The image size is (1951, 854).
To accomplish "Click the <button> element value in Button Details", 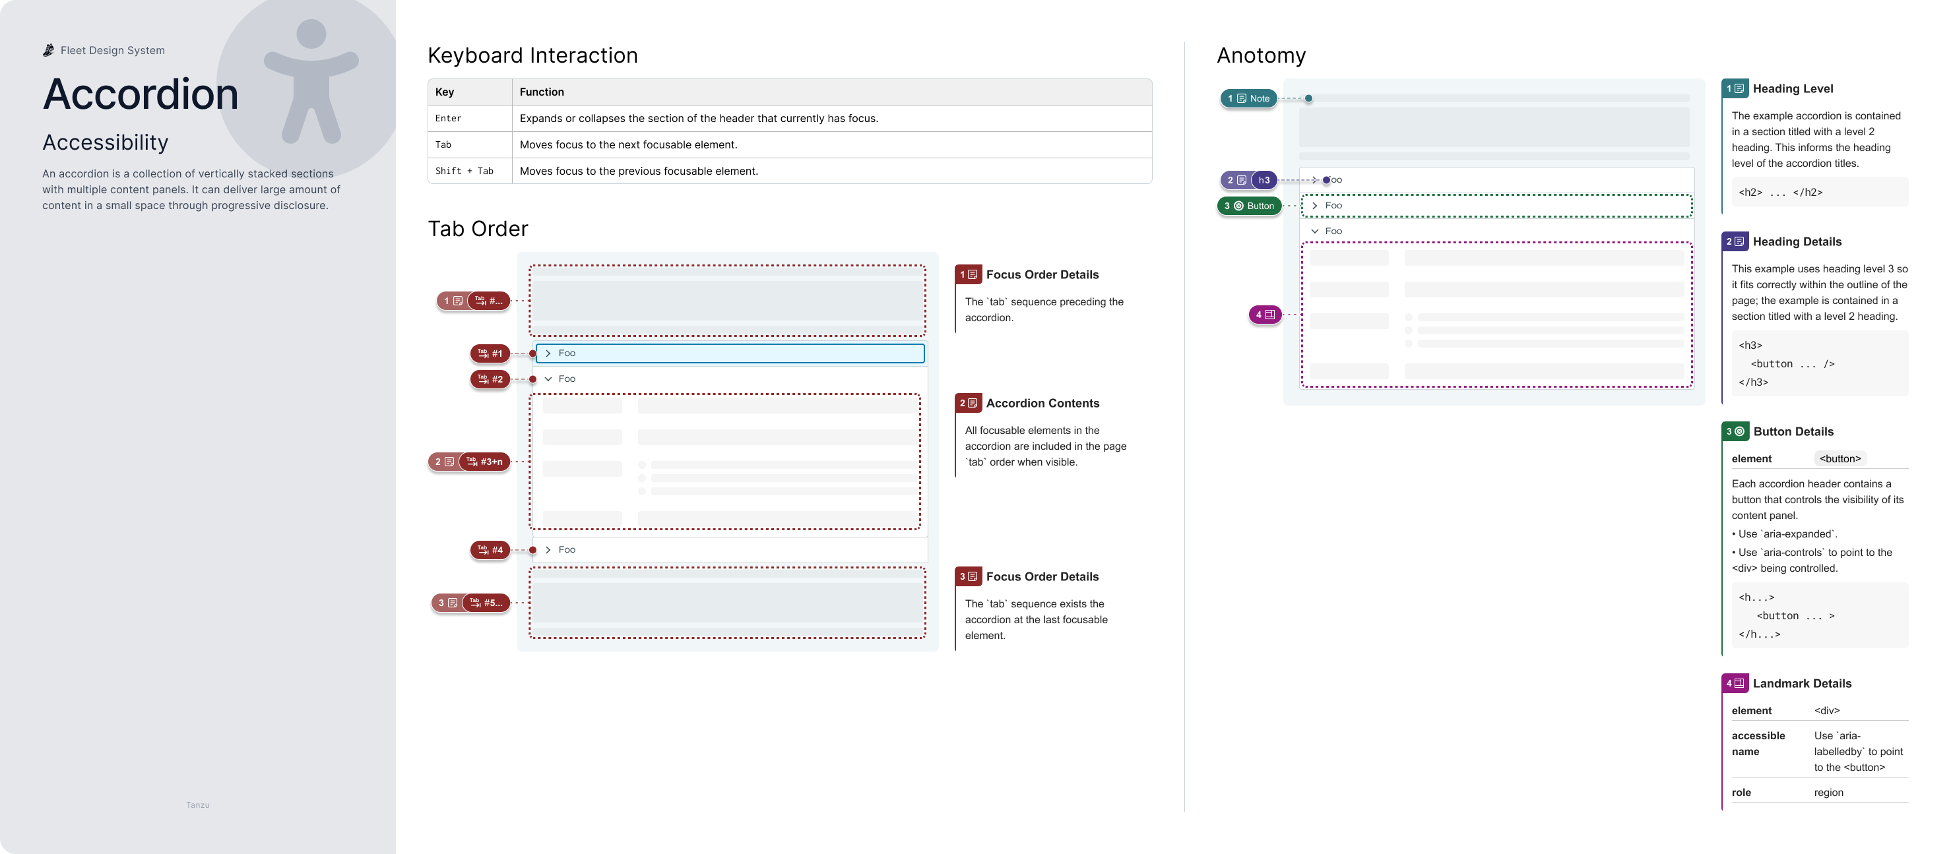I will (x=1839, y=459).
